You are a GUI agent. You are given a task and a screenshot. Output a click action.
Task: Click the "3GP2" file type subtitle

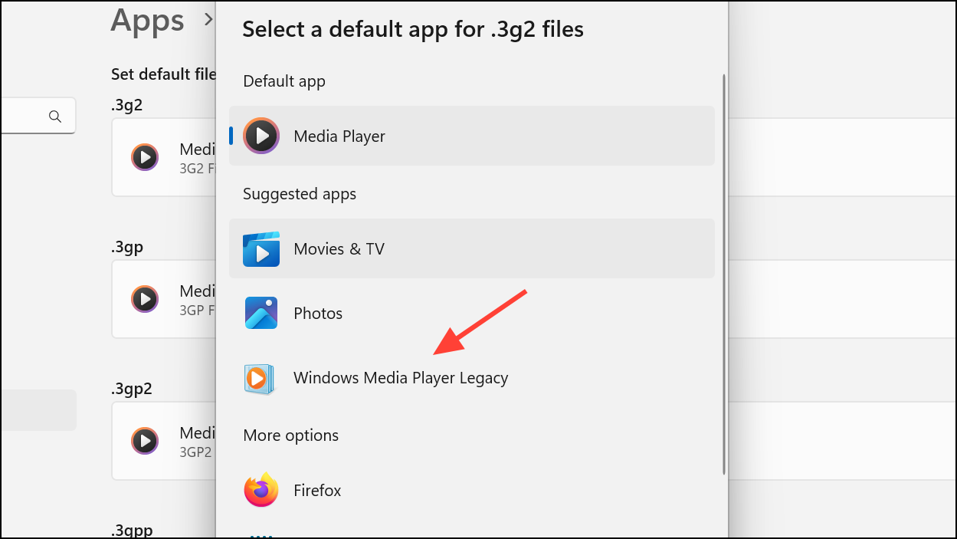coord(195,452)
